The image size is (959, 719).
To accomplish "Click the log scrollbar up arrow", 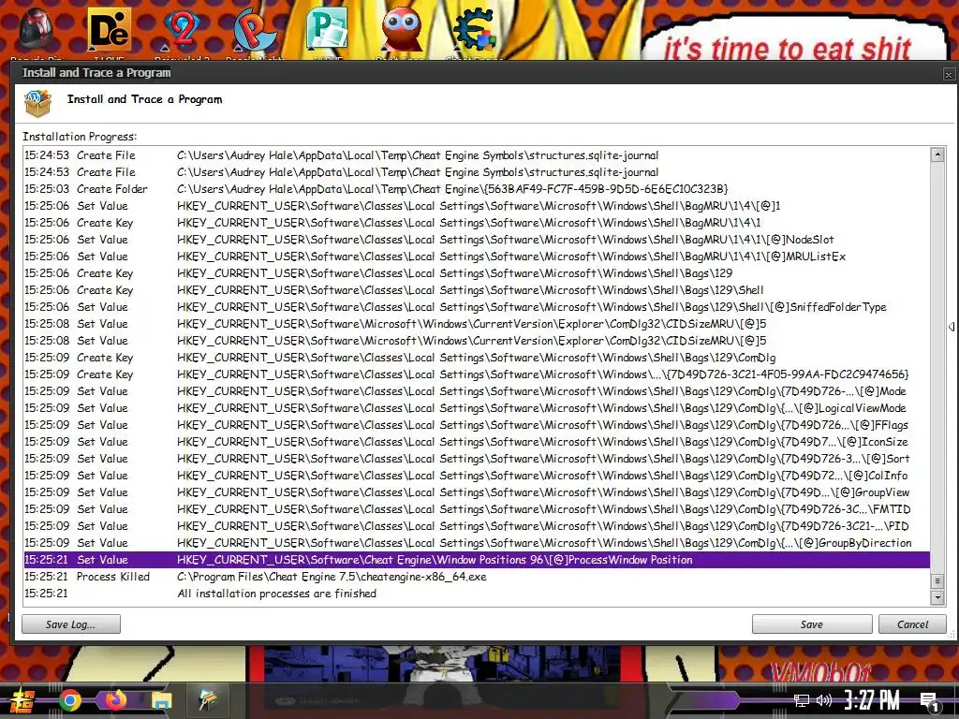I will 937,154.
